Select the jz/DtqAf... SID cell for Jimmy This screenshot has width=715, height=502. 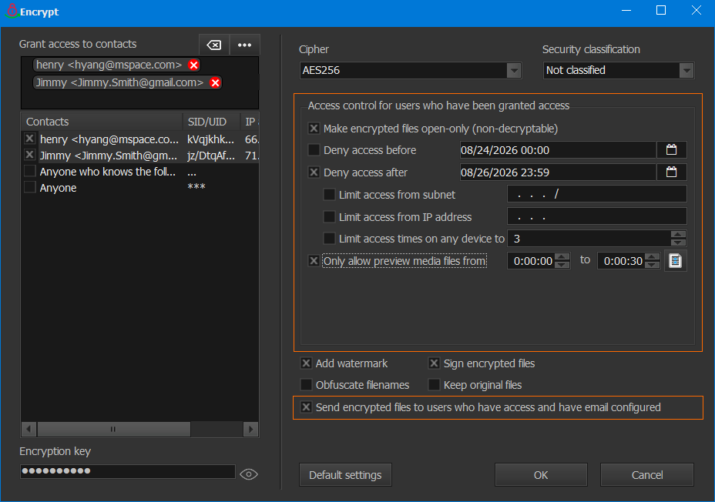click(x=210, y=156)
